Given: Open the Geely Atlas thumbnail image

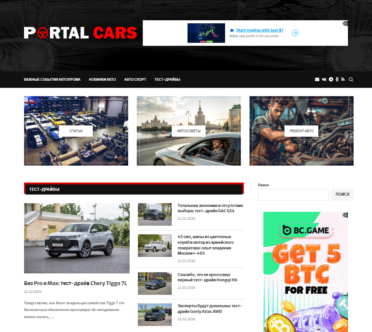Looking at the screenshot, I should coord(155,315).
